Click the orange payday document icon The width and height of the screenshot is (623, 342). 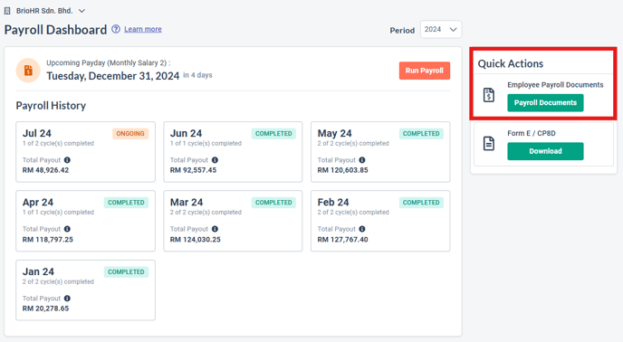click(x=28, y=71)
